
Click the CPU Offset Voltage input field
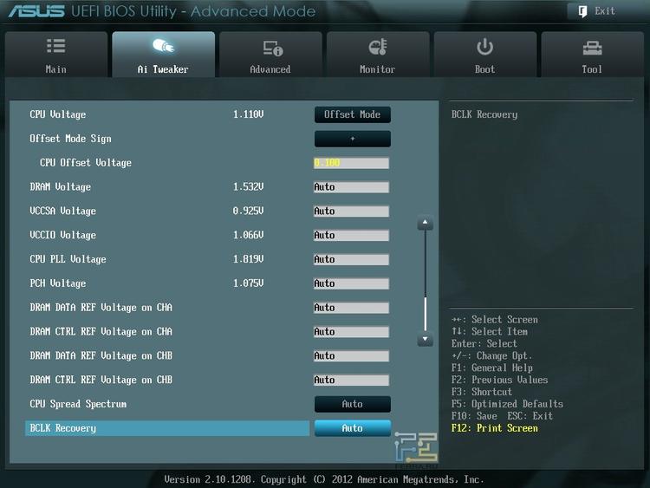pyautogui.click(x=351, y=163)
